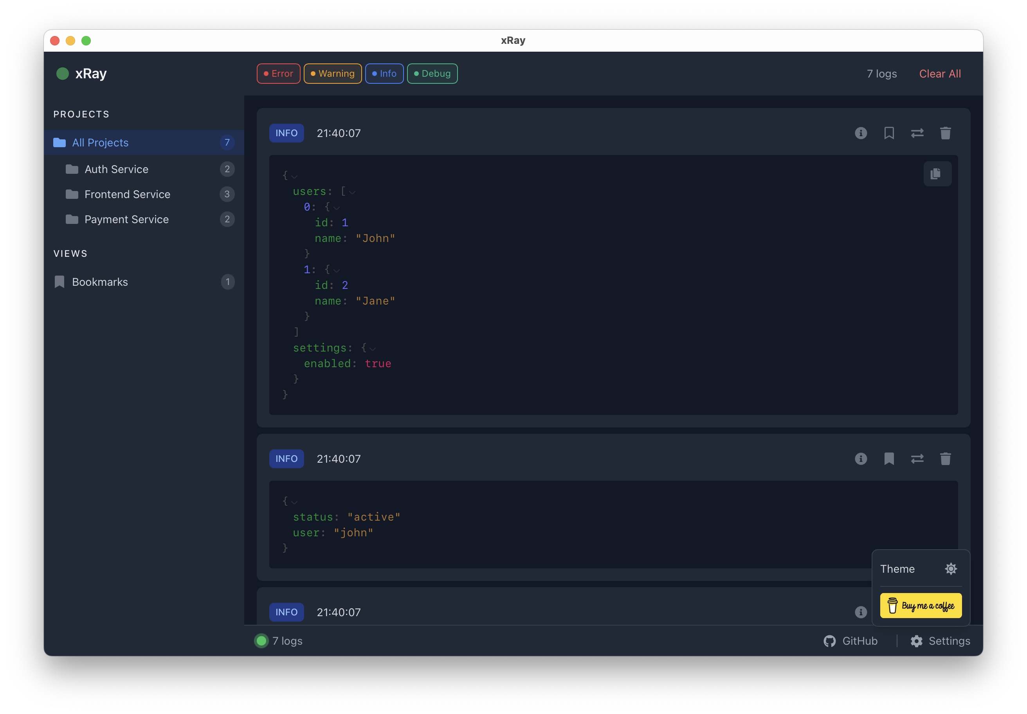Screen dimensions: 1027x714
Task: Click the green connection status dot in footer
Action: [x=261, y=641]
